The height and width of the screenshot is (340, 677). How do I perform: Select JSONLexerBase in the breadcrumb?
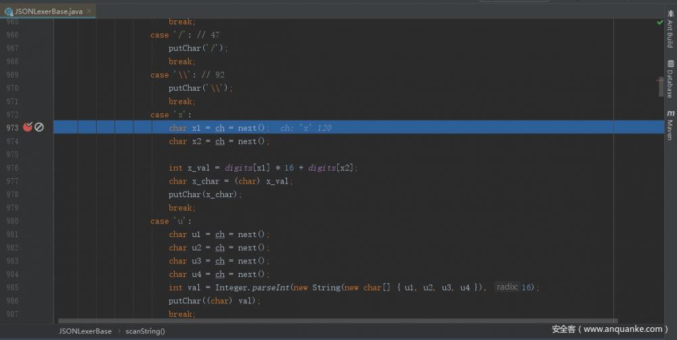[x=85, y=331]
